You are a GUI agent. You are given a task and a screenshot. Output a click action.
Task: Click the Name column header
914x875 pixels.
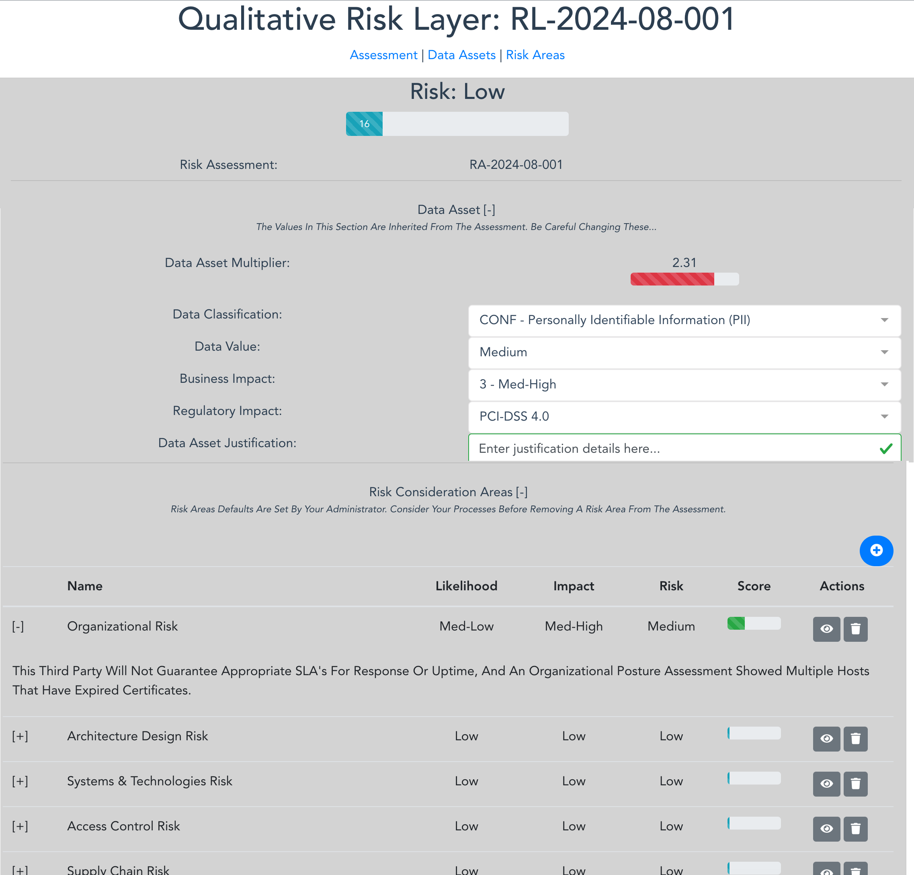[x=85, y=586]
